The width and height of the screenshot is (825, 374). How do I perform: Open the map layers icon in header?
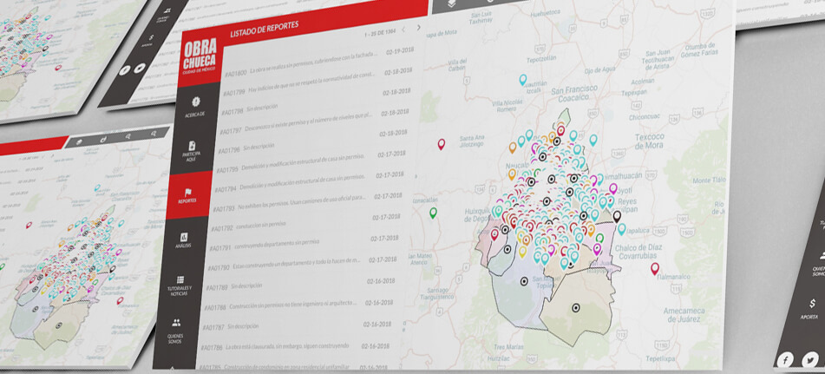pos(450,3)
